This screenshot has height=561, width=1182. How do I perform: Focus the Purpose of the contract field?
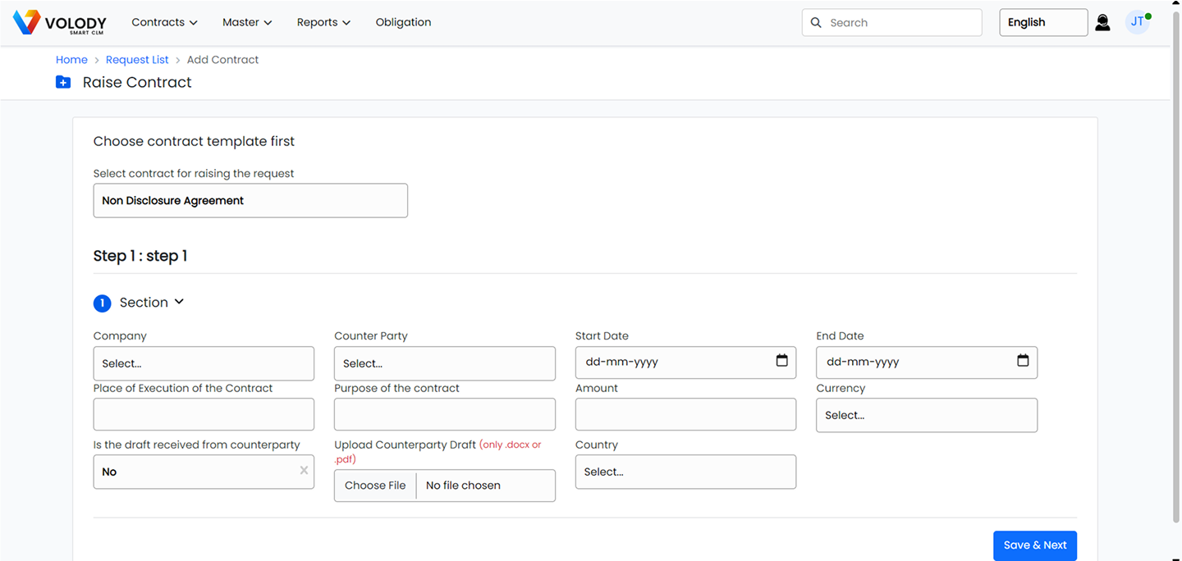444,414
